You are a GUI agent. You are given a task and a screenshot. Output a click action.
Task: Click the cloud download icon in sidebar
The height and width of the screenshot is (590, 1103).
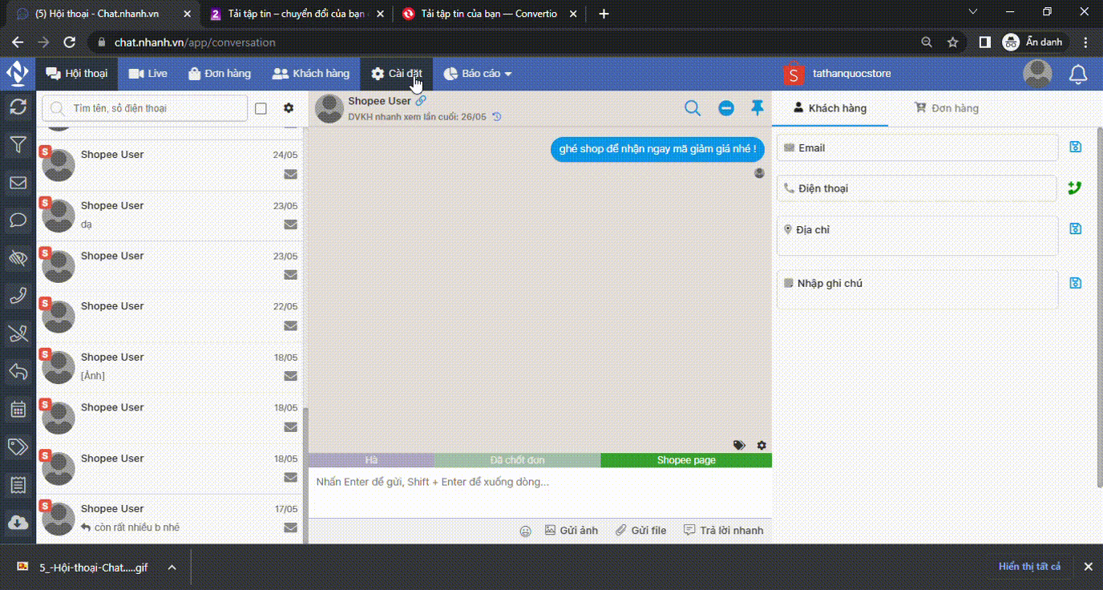pos(18,523)
